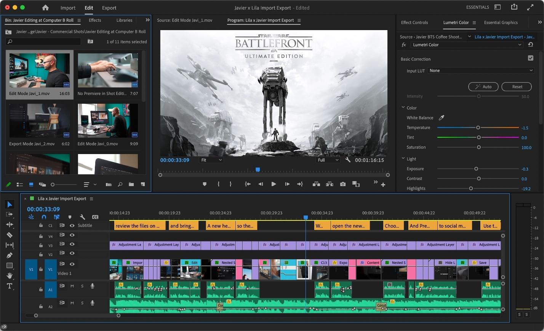Viewport: 544px width, 331px height.
Task: Open the Quick Export share icon
Action: 514,7
